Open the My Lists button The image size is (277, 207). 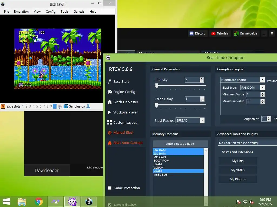coord(238,161)
